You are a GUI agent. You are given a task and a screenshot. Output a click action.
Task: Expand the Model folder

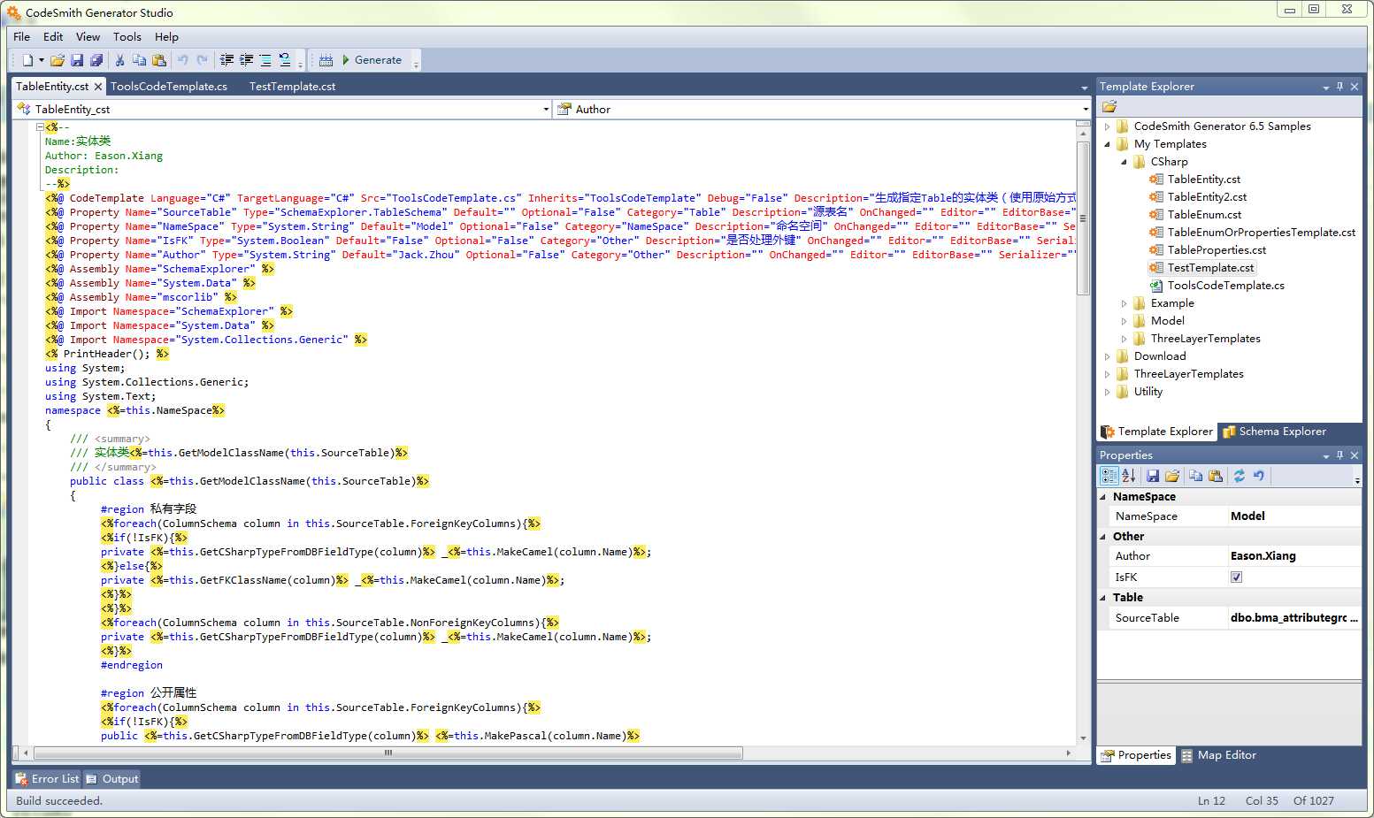click(1124, 321)
